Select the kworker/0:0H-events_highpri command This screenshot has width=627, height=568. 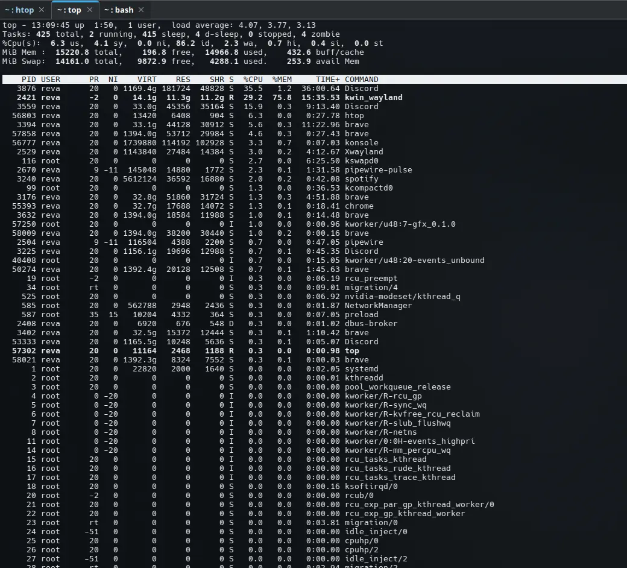click(410, 441)
